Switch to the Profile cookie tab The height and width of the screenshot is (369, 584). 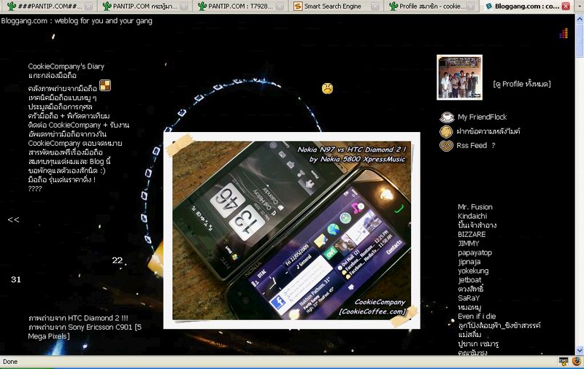point(431,7)
